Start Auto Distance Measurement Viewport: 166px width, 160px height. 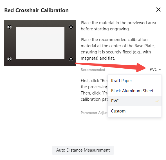tap(83, 150)
